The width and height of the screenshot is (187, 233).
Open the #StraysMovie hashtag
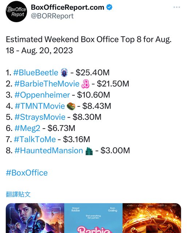(40, 117)
